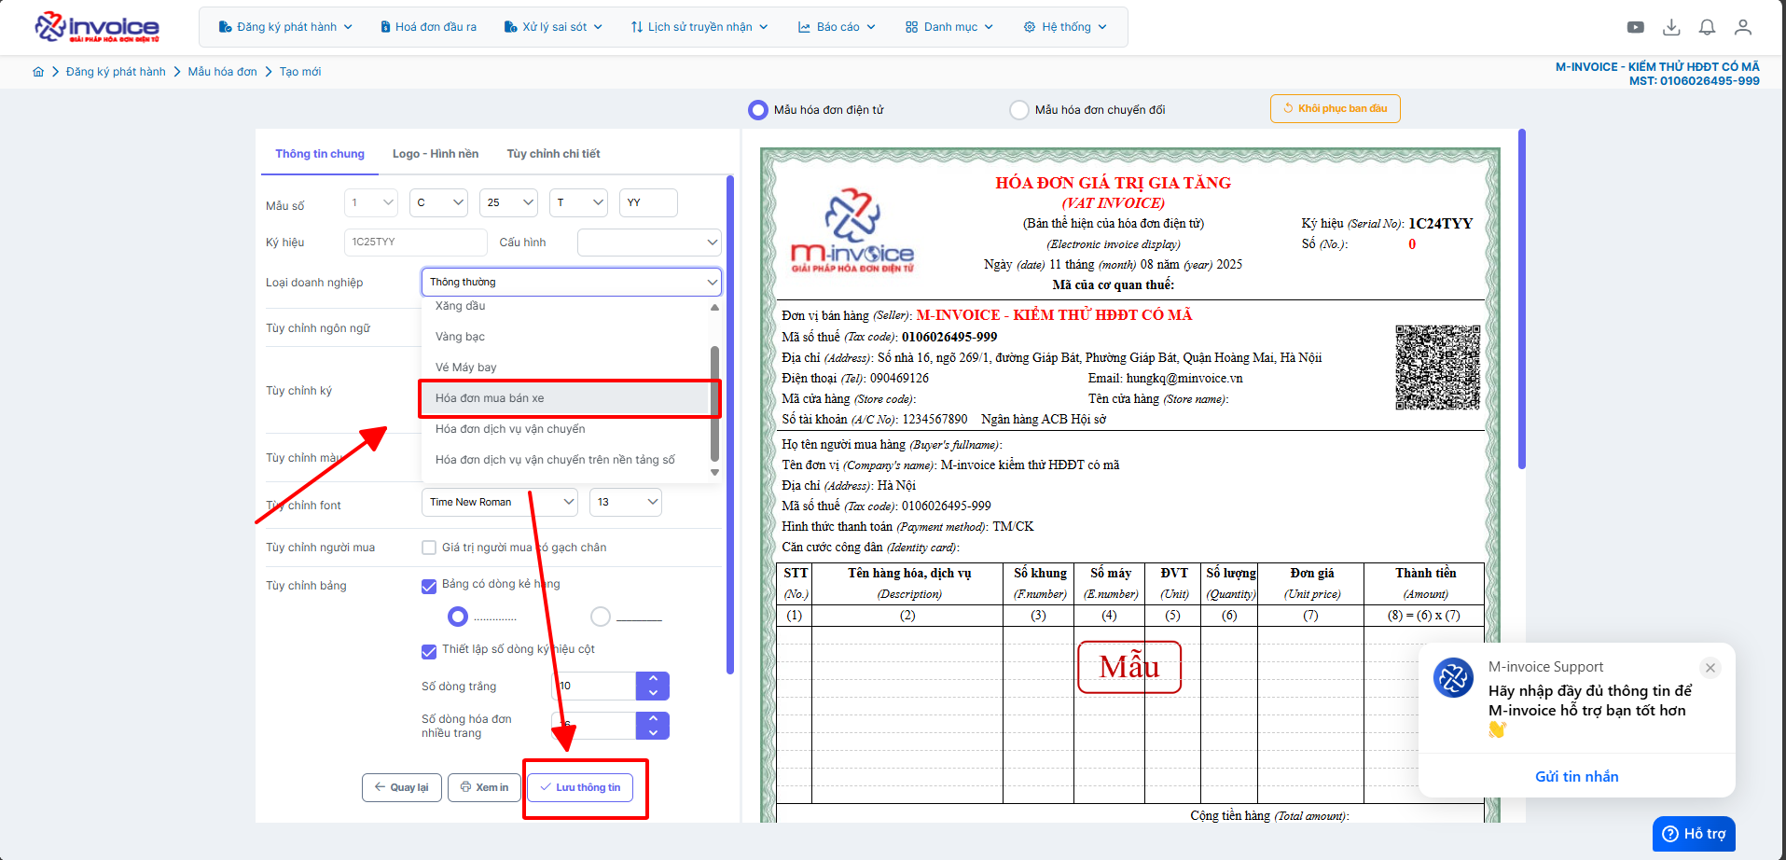The height and width of the screenshot is (860, 1786).
Task: Click the YouTube video icon in header
Action: 1635,27
